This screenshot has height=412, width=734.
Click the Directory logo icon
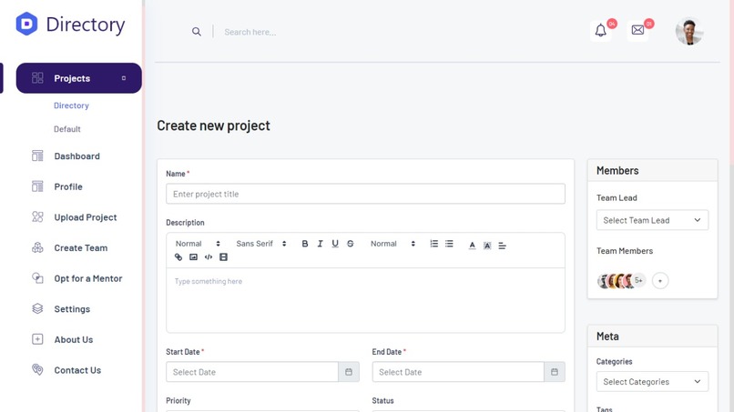point(26,24)
